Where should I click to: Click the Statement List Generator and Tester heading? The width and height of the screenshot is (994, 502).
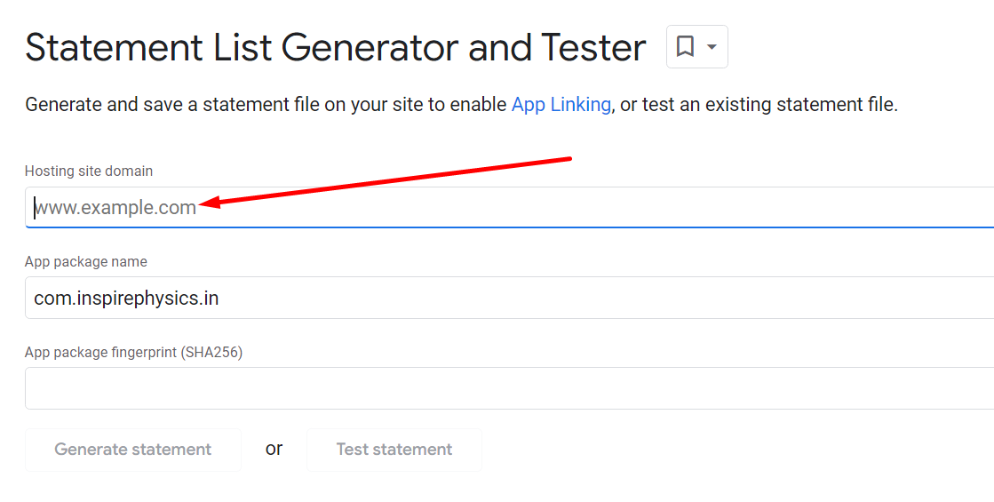coord(336,48)
